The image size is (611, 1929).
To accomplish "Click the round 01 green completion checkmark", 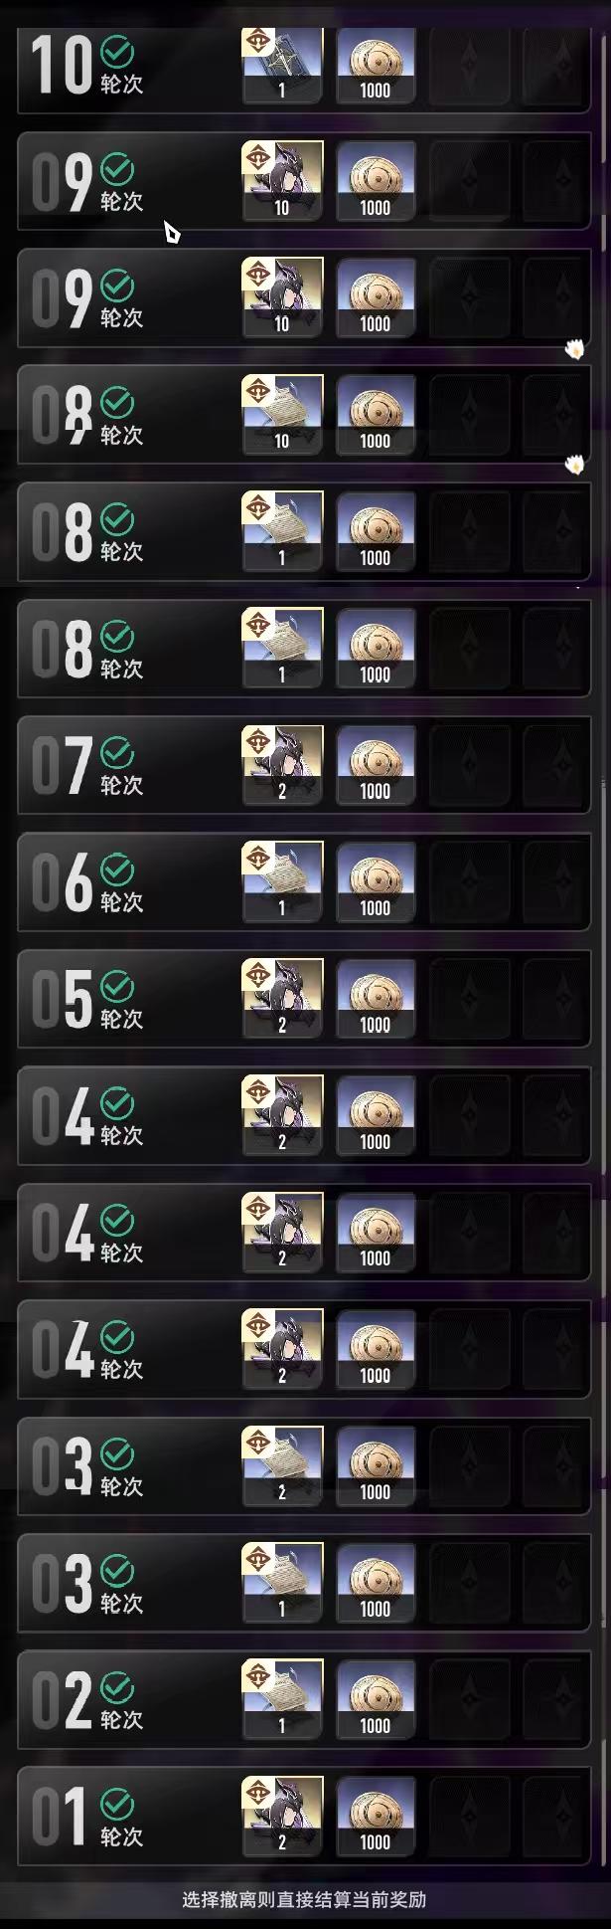I will tap(117, 1803).
